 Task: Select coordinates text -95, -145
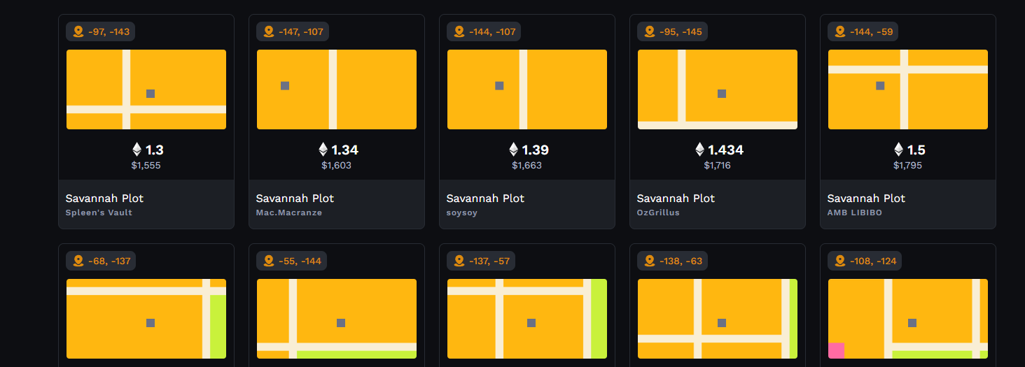[x=681, y=31]
